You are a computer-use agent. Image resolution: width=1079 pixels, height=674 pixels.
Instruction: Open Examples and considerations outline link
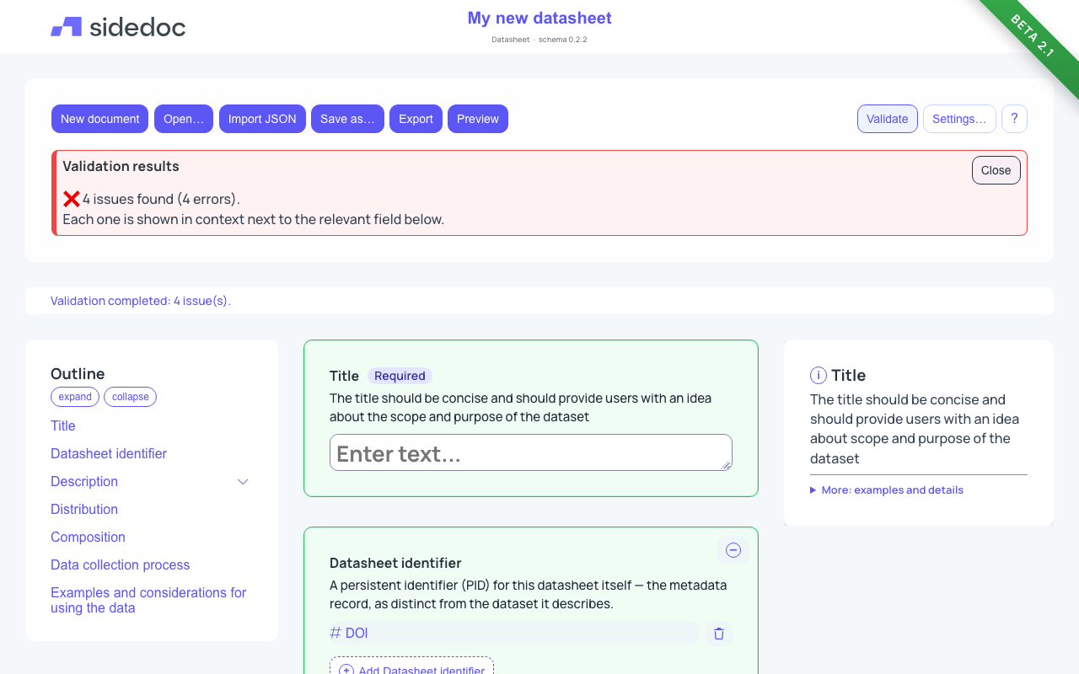148,601
